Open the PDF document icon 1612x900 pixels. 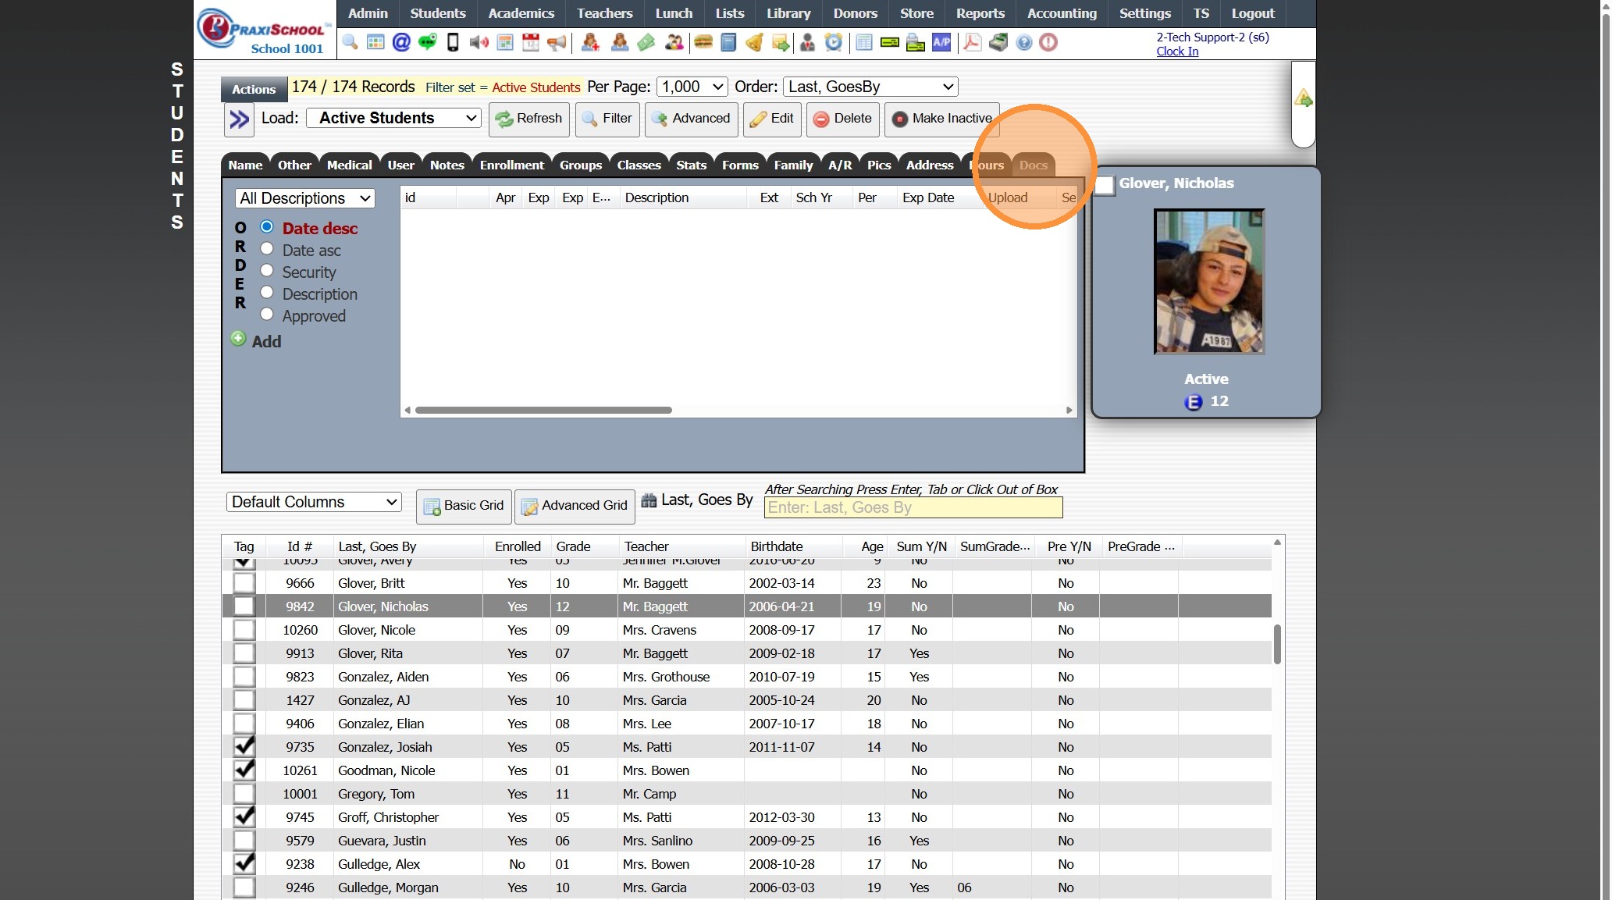click(972, 42)
